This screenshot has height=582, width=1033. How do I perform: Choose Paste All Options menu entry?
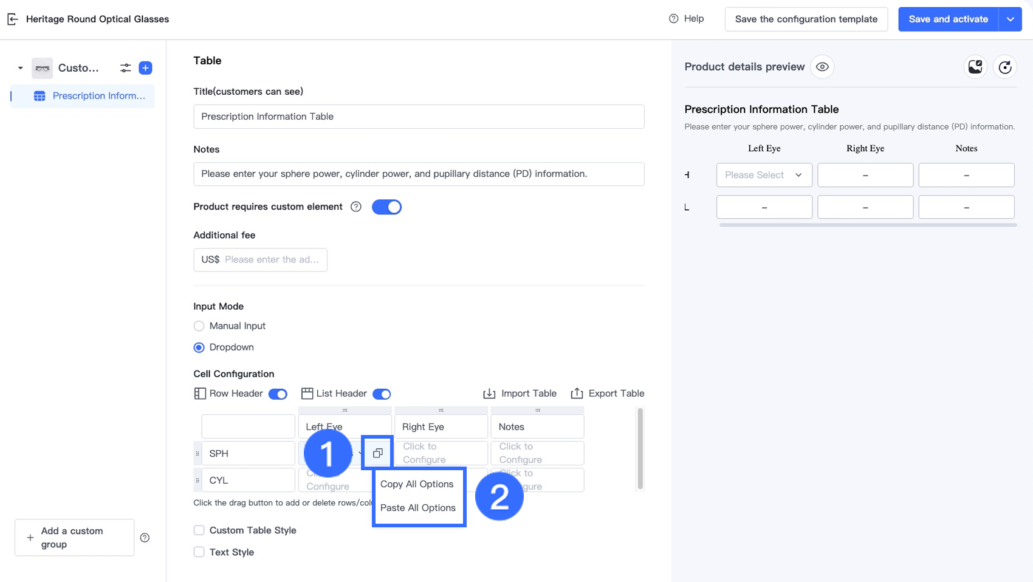pyautogui.click(x=417, y=508)
